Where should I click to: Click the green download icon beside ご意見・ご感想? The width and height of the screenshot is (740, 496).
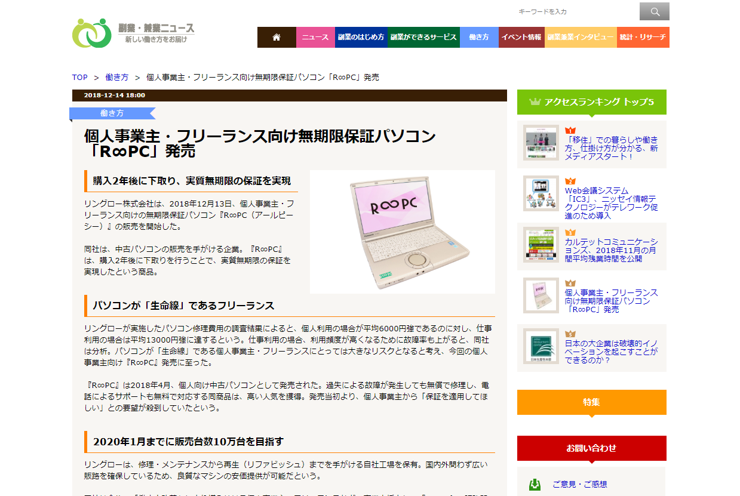535,484
